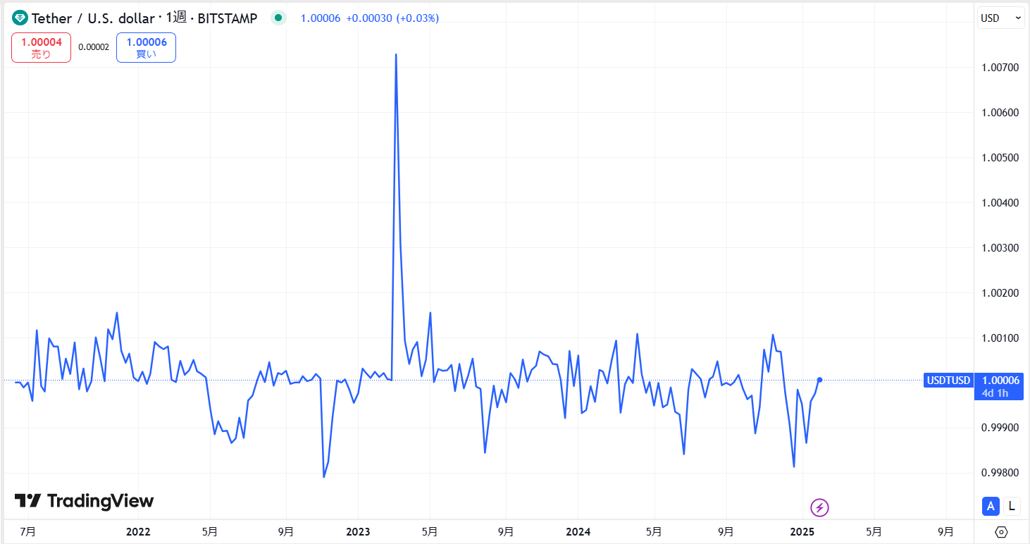The width and height of the screenshot is (1030, 544).
Task: Click the BITSTAMP exchange label
Action: point(228,18)
